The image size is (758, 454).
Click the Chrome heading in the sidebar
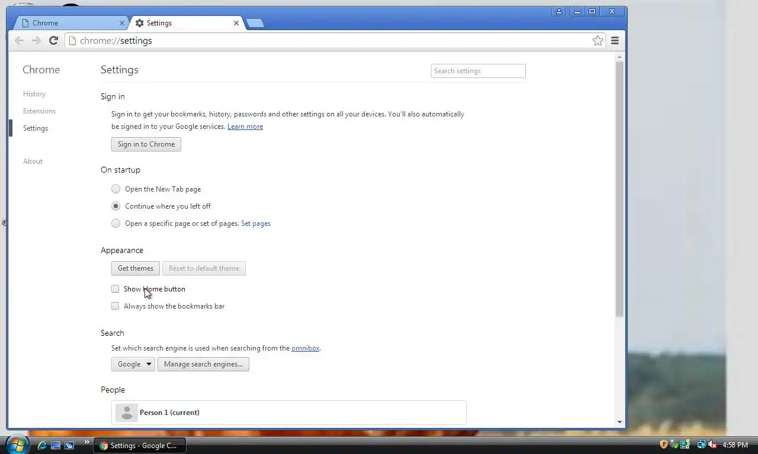point(41,70)
